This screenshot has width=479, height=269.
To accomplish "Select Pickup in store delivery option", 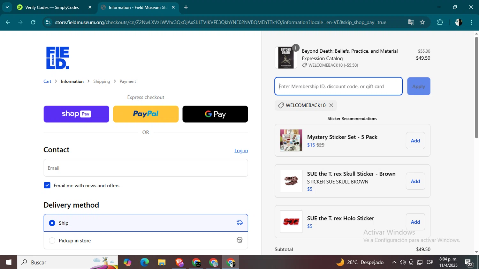I will (146, 240).
